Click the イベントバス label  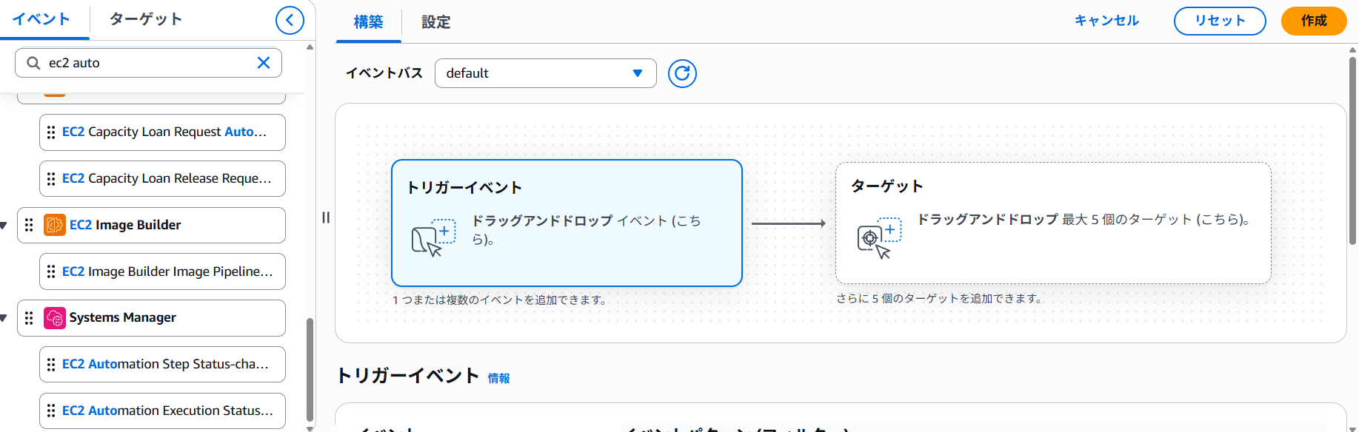[x=384, y=73]
